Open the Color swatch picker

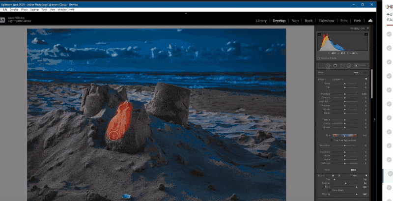354,170
